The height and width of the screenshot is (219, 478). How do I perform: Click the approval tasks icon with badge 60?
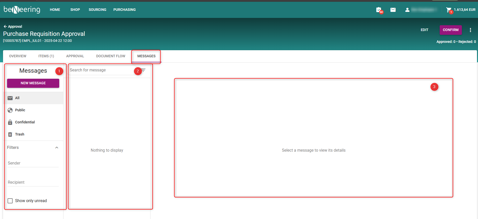(x=379, y=10)
